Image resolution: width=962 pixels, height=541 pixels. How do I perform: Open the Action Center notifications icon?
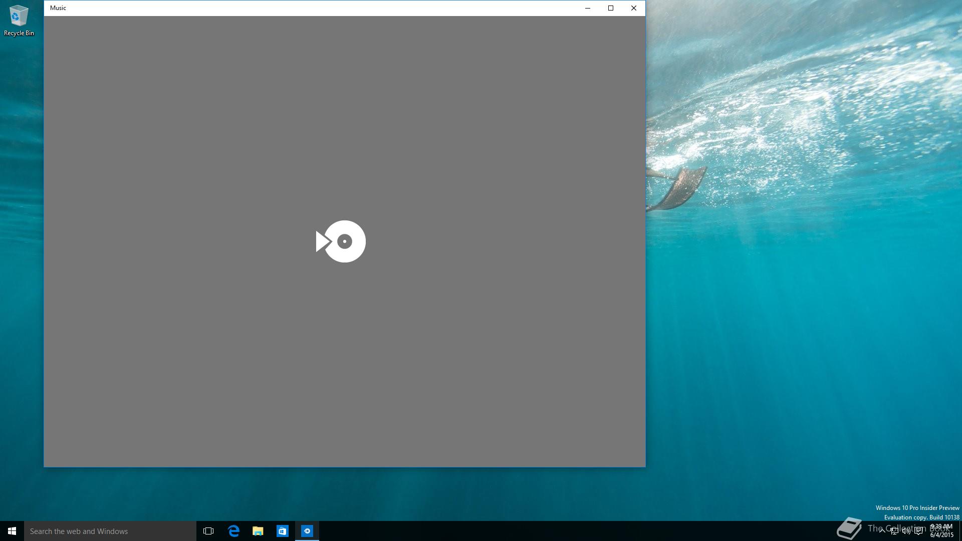point(918,531)
